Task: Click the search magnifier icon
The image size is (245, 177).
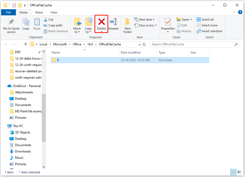Action: point(236,44)
